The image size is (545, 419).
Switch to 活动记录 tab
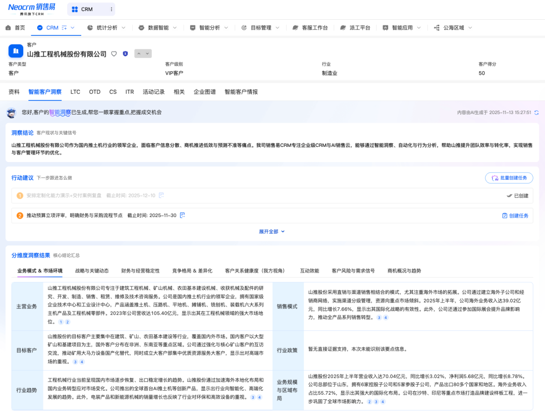pyautogui.click(x=153, y=92)
